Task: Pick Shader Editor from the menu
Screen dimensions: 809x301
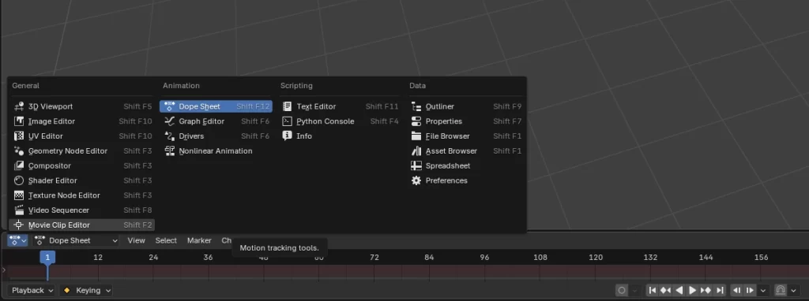Action: click(82, 180)
